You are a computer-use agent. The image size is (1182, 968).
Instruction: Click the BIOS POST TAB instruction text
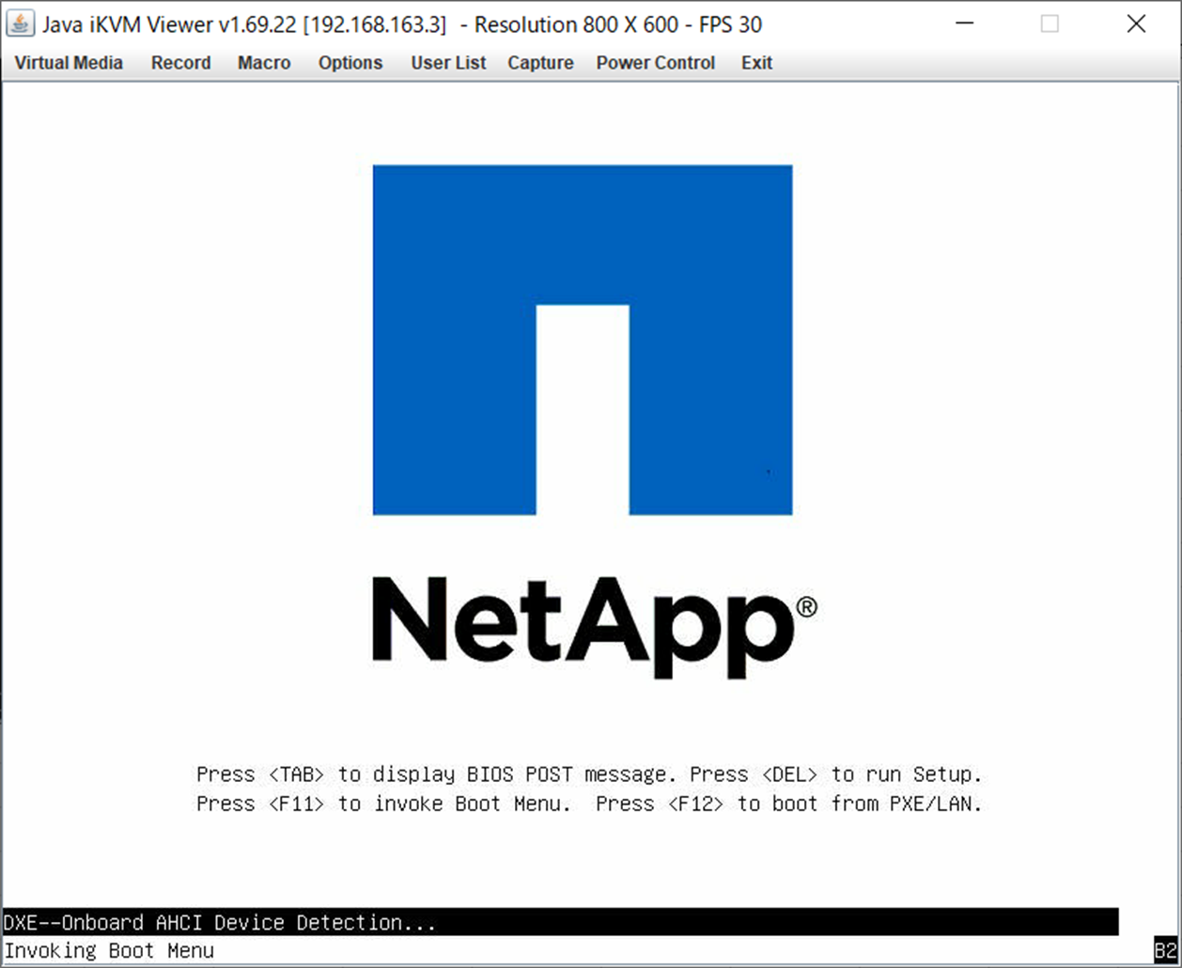589,774
